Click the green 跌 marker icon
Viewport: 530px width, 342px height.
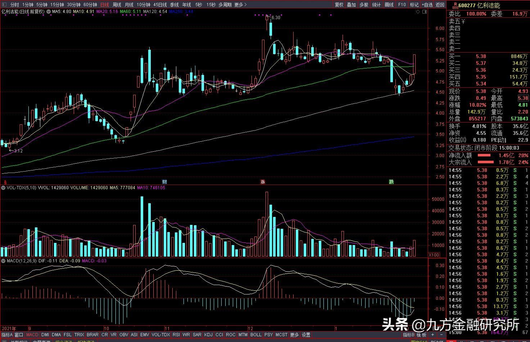[x=391, y=182]
